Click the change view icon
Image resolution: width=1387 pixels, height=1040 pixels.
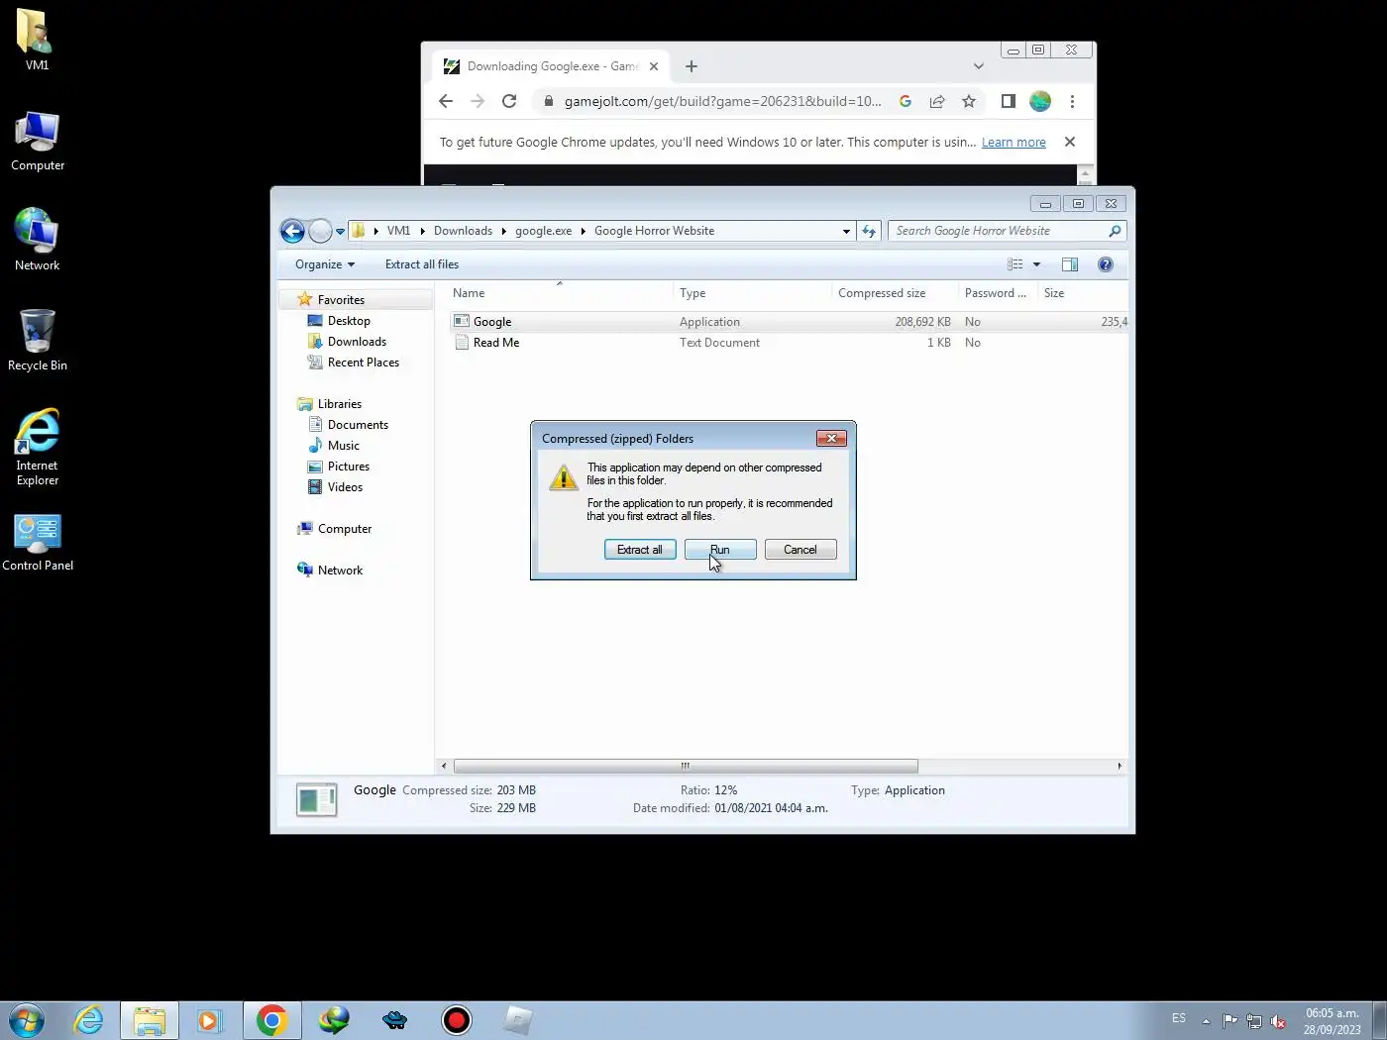[1014, 264]
